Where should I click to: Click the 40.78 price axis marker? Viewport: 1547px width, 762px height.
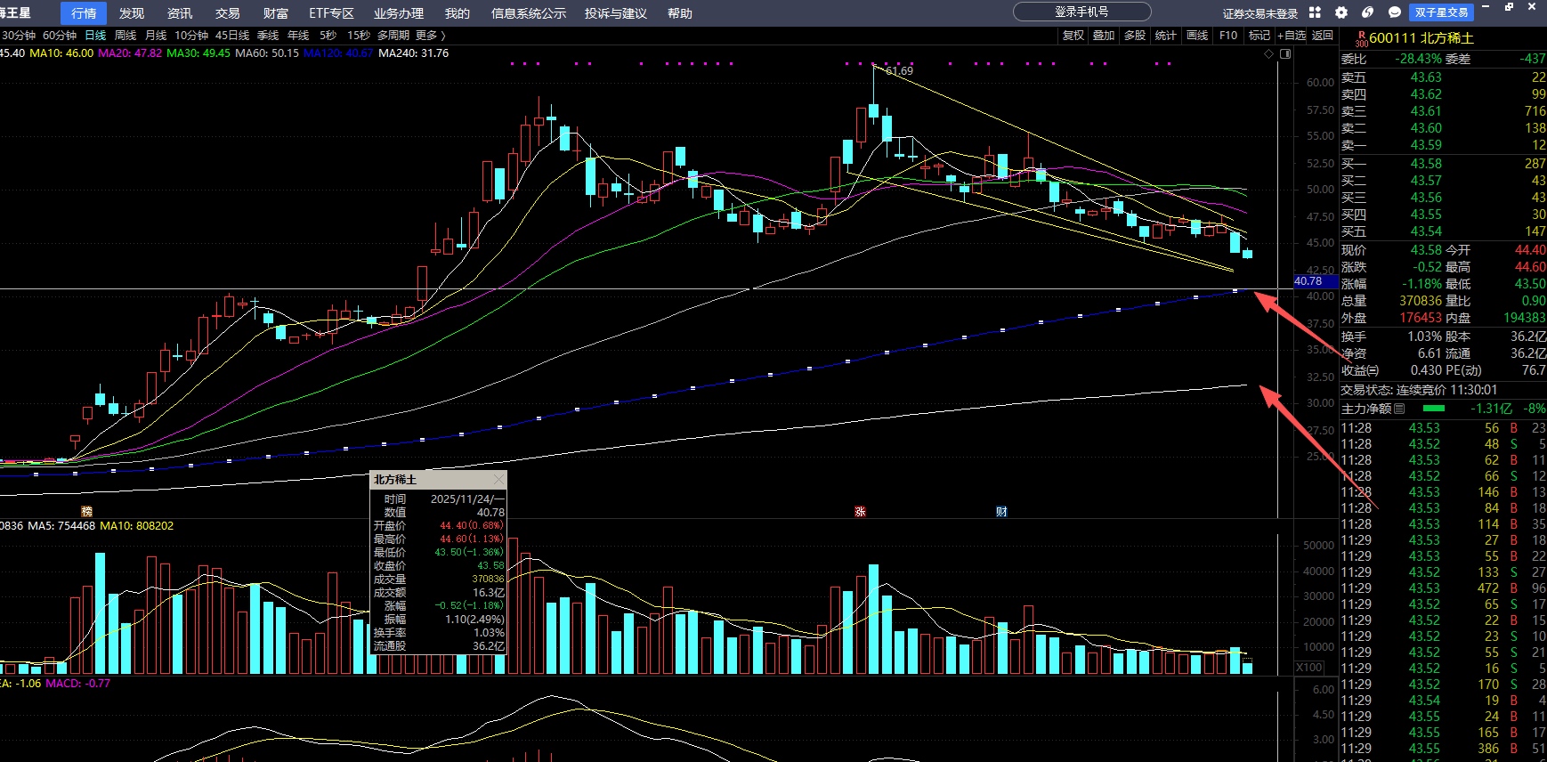click(1314, 281)
